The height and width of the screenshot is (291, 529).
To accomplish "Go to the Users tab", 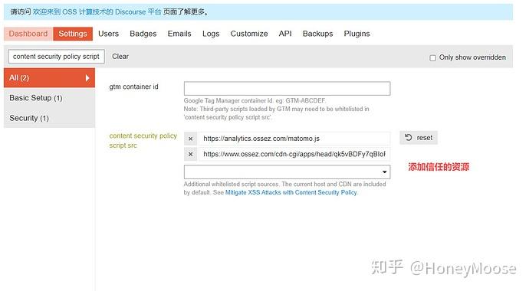I will (x=108, y=34).
